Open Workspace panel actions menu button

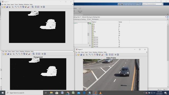[x=168, y=19]
